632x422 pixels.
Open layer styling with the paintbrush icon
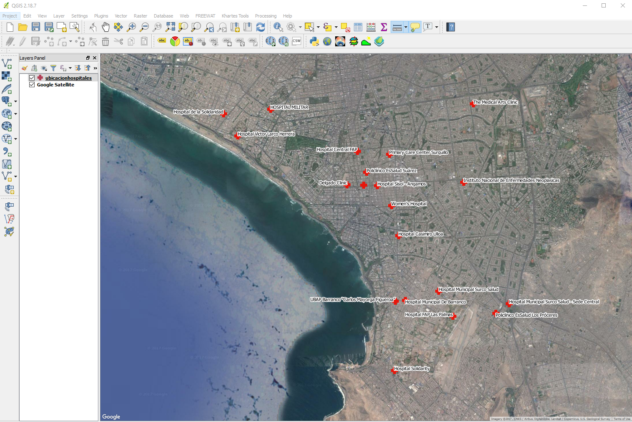click(x=25, y=68)
